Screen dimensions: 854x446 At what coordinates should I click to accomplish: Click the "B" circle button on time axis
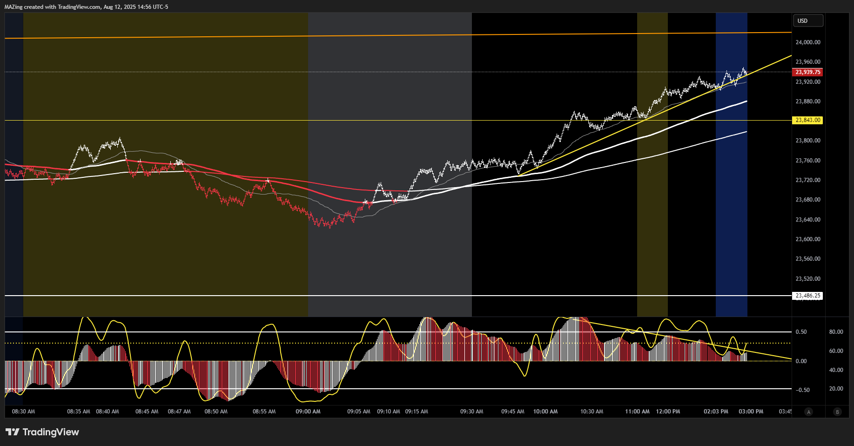tap(837, 412)
